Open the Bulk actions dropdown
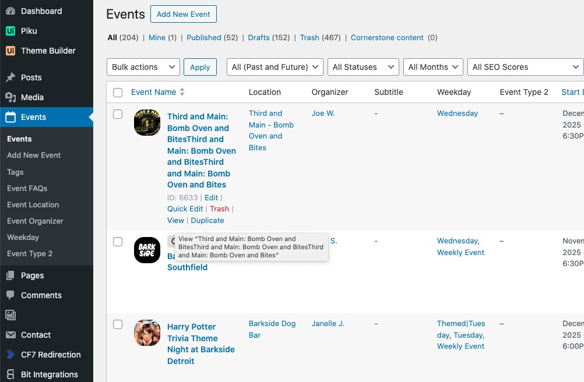Viewport: 584px width, 382px height. (x=143, y=67)
